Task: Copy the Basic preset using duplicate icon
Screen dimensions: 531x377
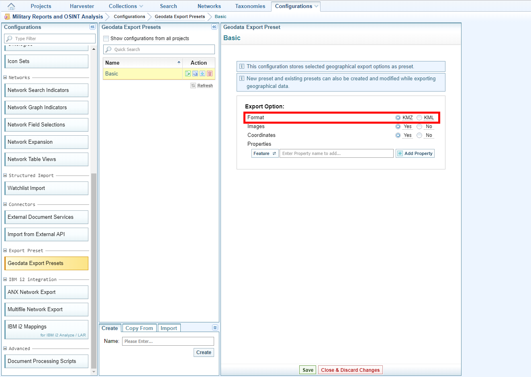Action: point(195,73)
